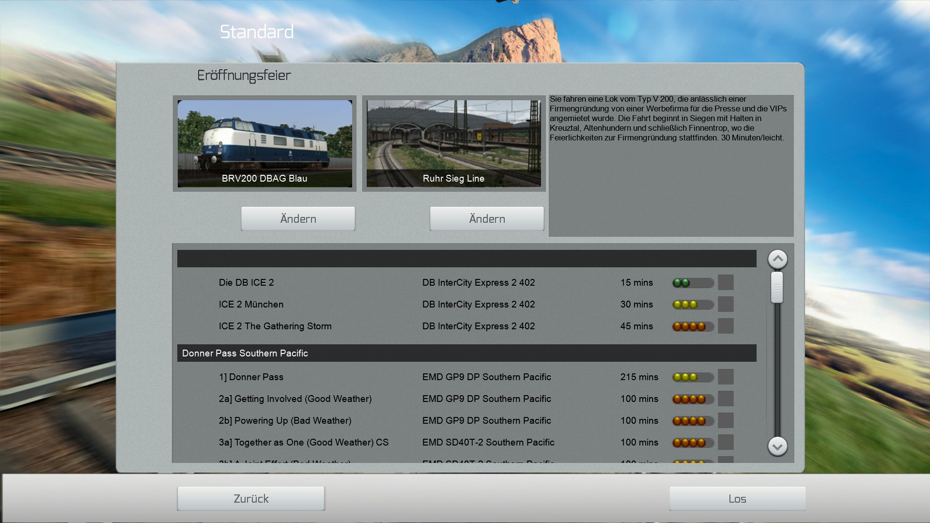Click EMD GP9 DP Southern Pacific in 1] Donner Pass row
Screen dimensions: 930x523
click(487, 377)
